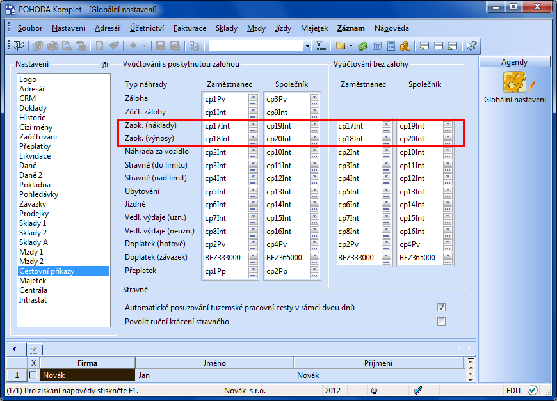Click the filter funnel icon in toolbar
Viewport: 557px width, 401px height.
321,45
